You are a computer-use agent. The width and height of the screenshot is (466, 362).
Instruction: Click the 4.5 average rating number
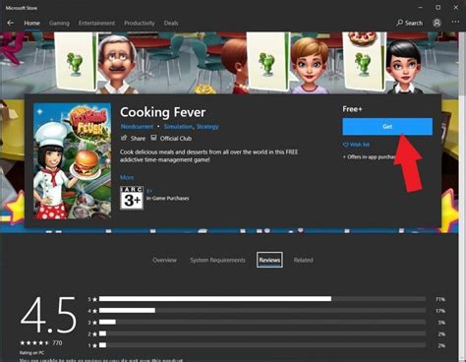(48, 315)
